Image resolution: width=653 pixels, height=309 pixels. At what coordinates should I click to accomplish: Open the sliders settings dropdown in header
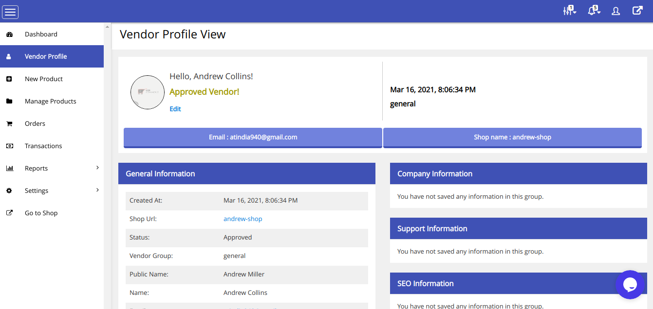(x=569, y=11)
